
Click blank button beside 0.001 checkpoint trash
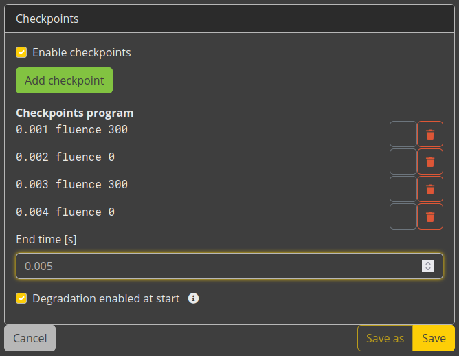pos(403,134)
